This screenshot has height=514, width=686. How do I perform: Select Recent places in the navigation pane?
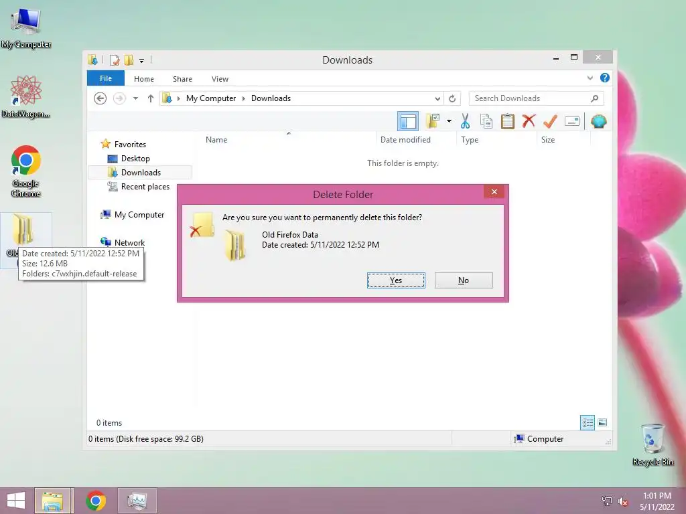[x=145, y=187]
